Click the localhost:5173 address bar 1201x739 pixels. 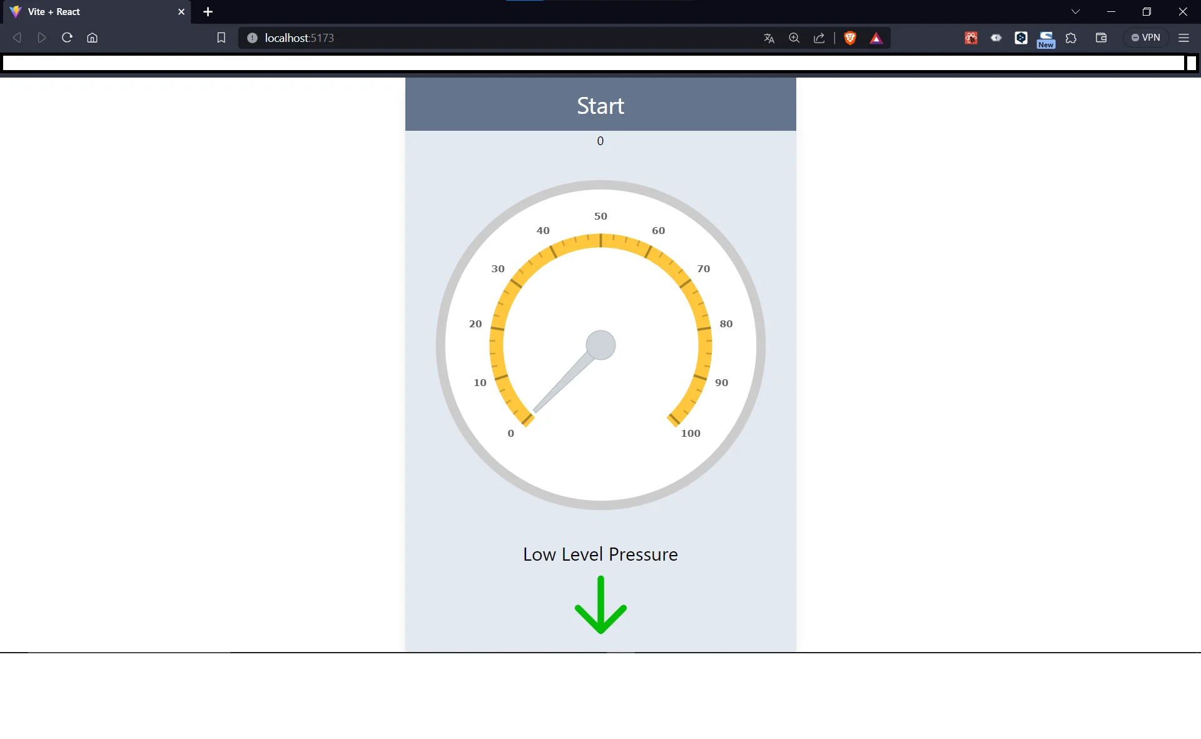click(500, 38)
